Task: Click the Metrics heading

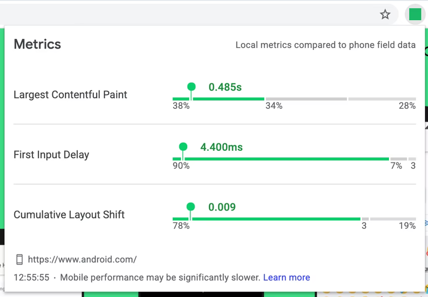Action: [37, 45]
